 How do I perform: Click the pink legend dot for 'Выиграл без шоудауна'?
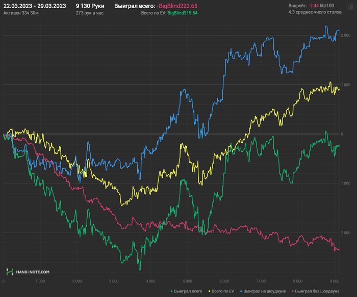pos(293,291)
